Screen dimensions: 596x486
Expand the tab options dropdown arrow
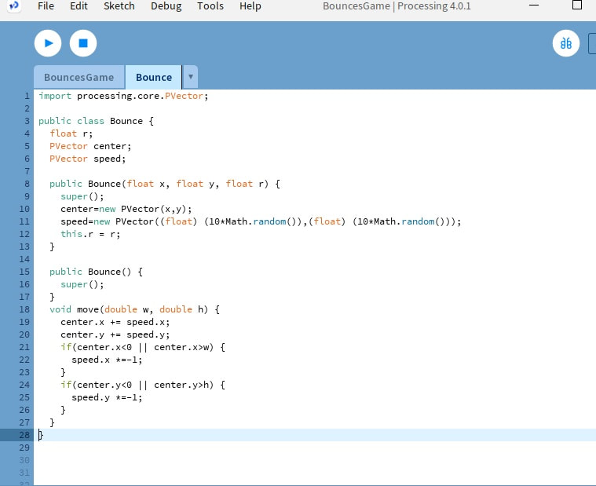191,77
